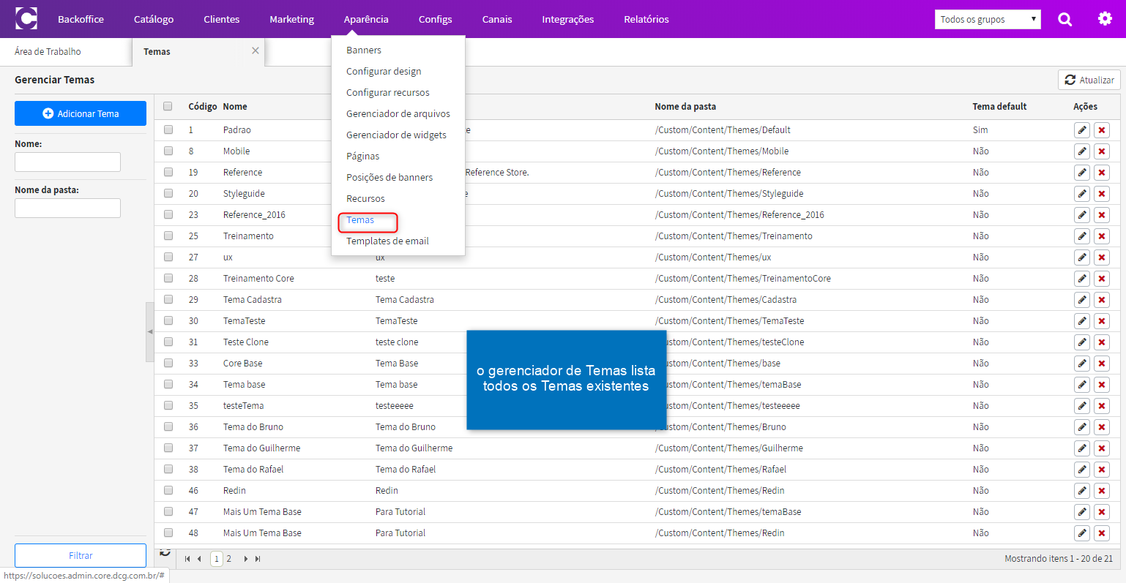This screenshot has width=1126, height=583.
Task: Open the search magnifier icon
Action: coord(1065,19)
